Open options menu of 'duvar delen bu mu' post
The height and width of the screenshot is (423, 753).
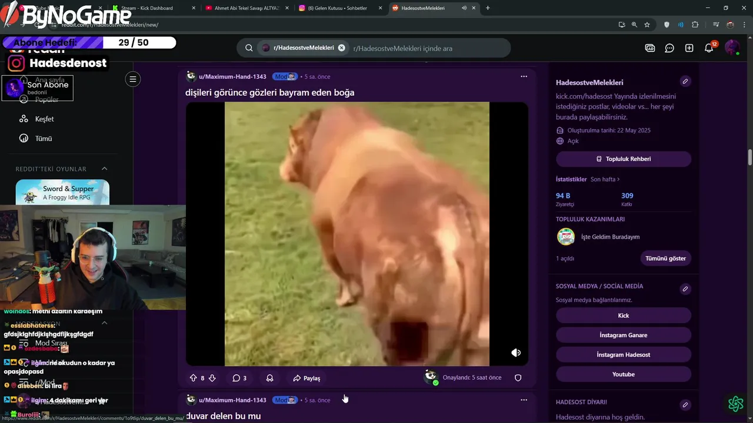(x=524, y=400)
